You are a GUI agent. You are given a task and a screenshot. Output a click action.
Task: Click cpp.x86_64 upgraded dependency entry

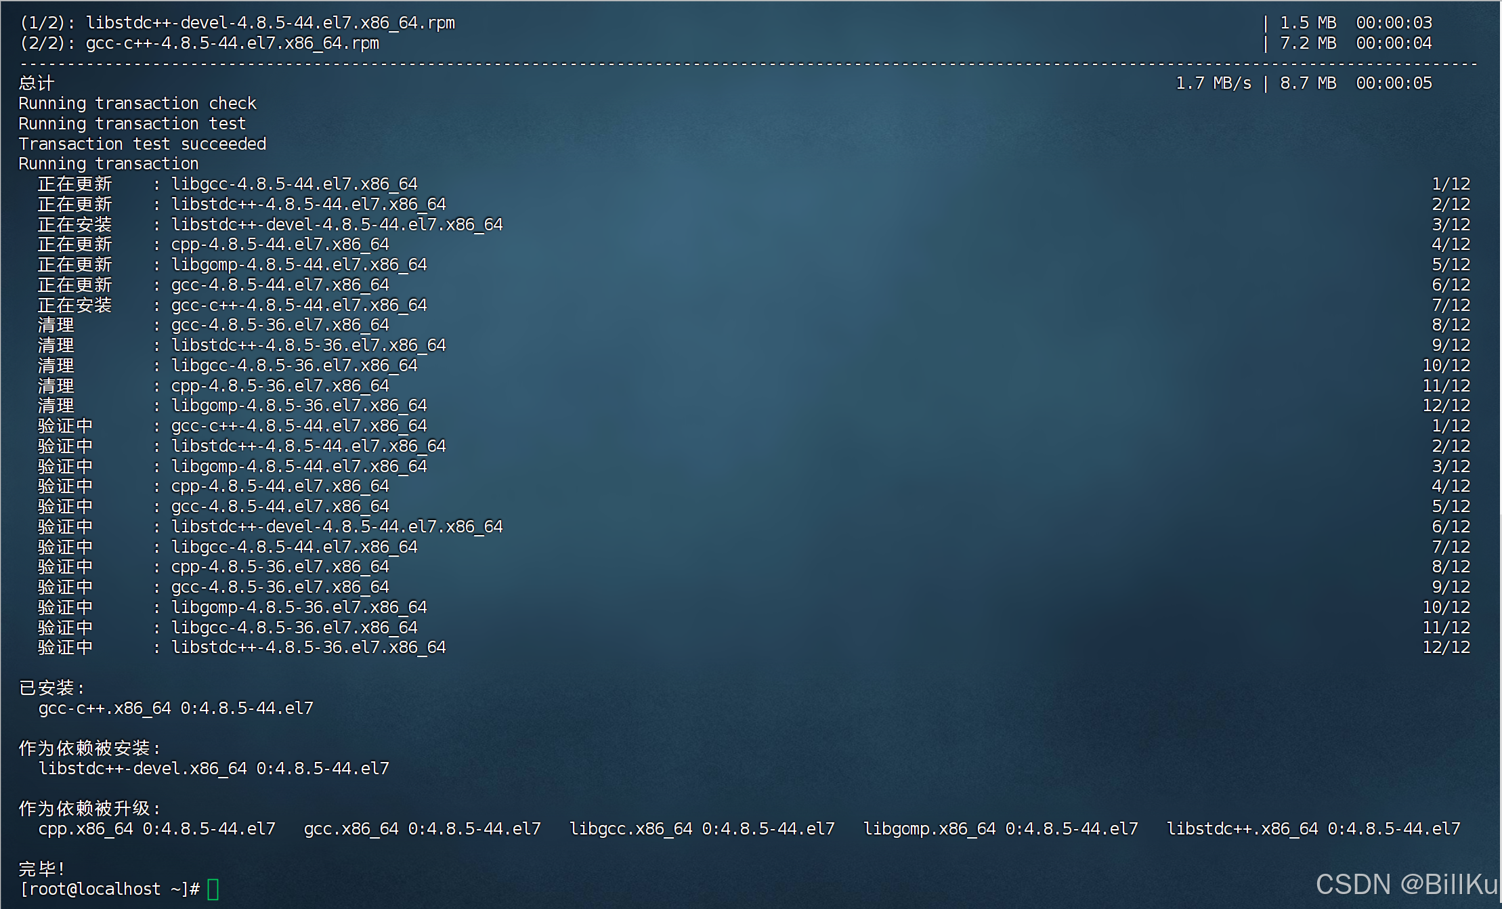point(156,828)
